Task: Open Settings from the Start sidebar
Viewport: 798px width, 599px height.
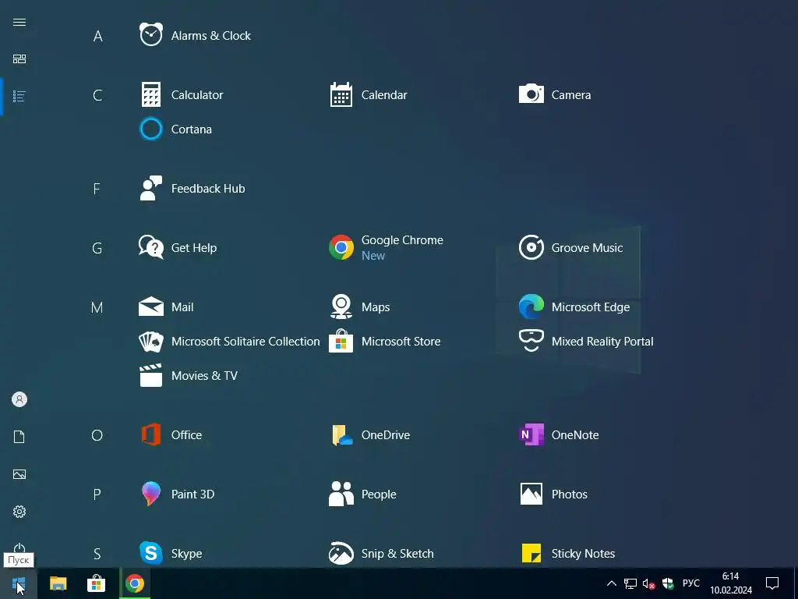Action: [x=19, y=512]
